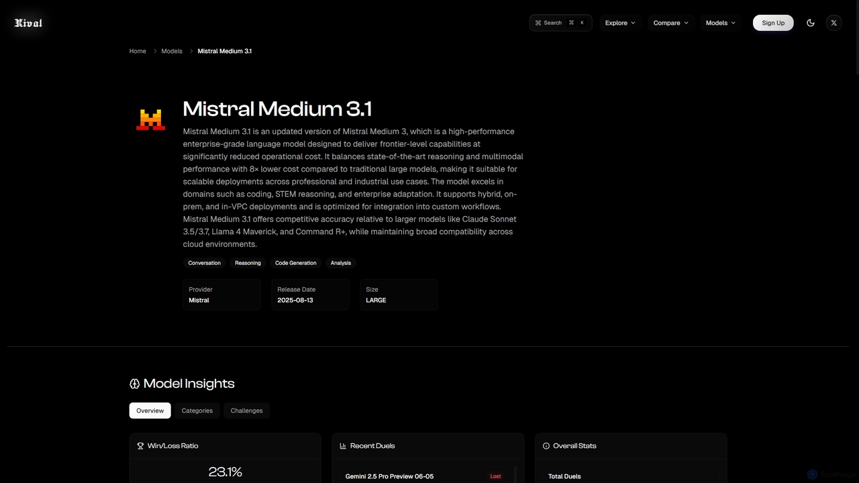Click the Recent Duels chart icon
Screen dimensions: 859x483
pos(343,445)
